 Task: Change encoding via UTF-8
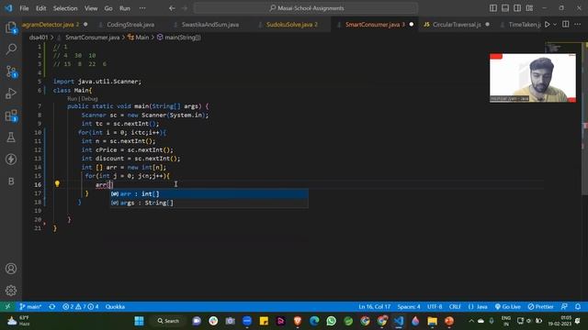(x=435, y=306)
